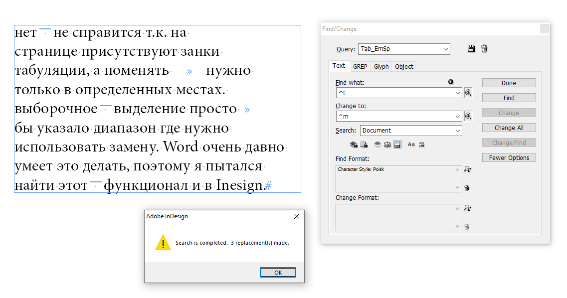
Task: Open special characters menu beside Change to
Action: (468, 116)
